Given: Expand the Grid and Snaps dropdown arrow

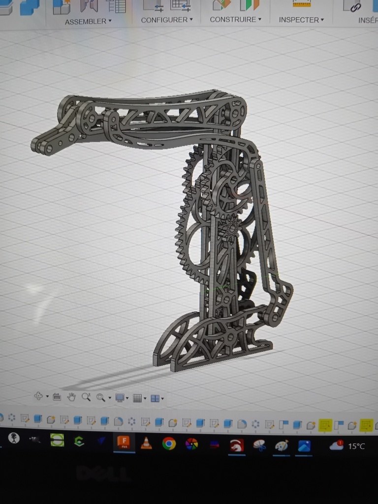Looking at the screenshot, I should pyautogui.click(x=145, y=399).
